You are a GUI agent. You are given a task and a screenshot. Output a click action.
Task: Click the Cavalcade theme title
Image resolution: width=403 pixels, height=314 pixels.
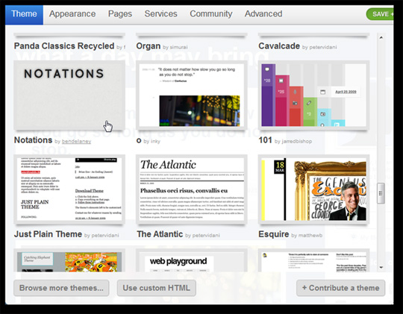click(279, 46)
